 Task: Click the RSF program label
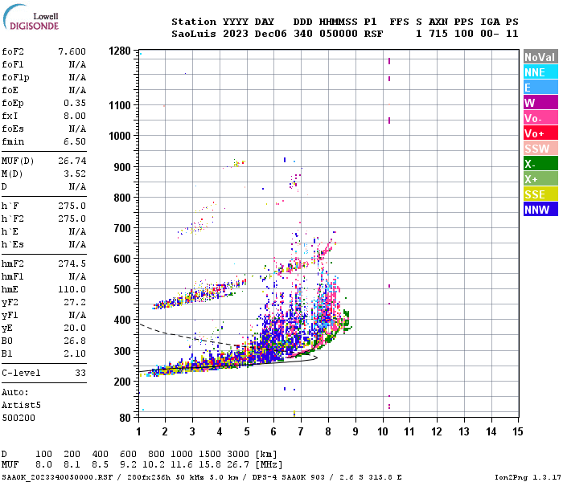[x=374, y=34]
